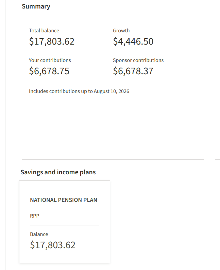The image size is (220, 270).
Task: Click the Savings and income plans heading
Action: click(58, 172)
